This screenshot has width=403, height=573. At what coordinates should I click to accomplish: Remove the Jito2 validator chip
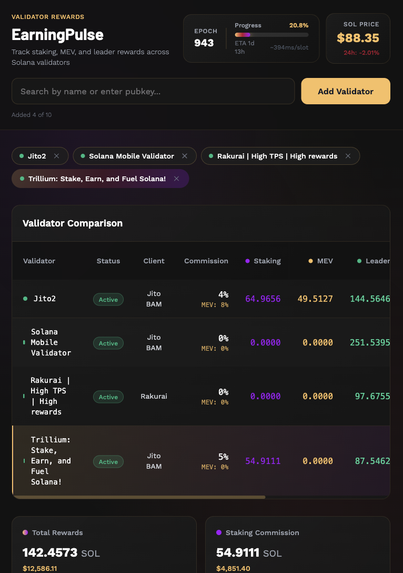click(56, 155)
